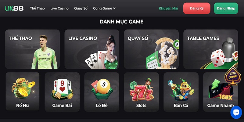Image resolution: width=244 pixels, height=122 pixels.
Task: Click the chevron next to Cổng Game
Action: click(114, 9)
